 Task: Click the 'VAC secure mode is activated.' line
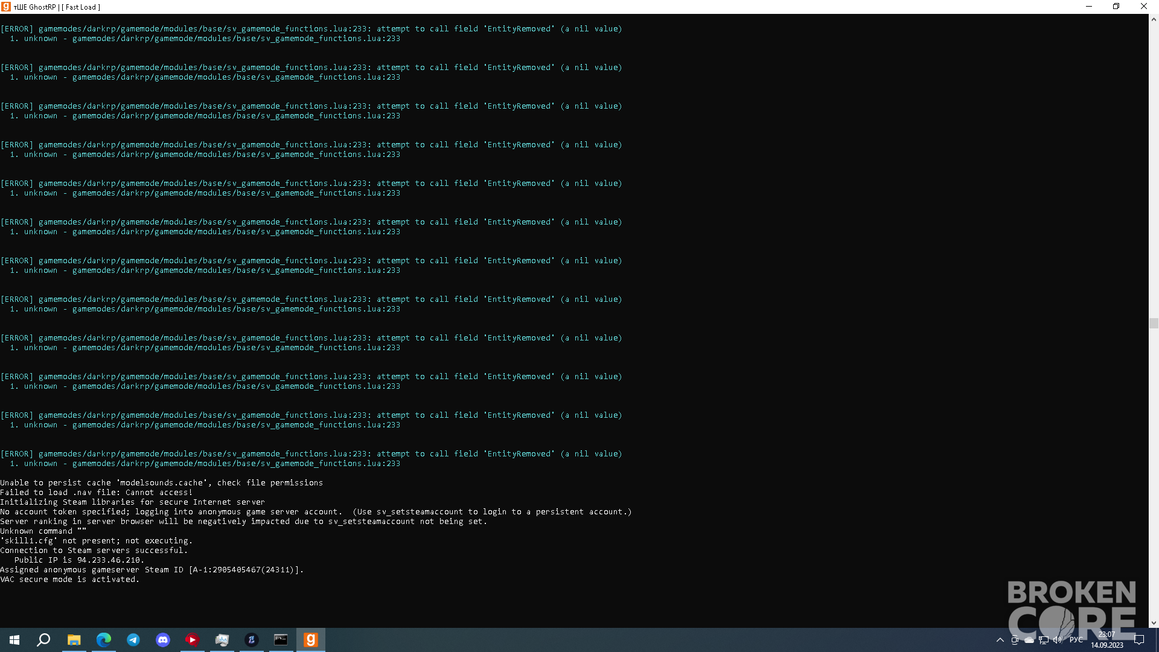(x=69, y=580)
